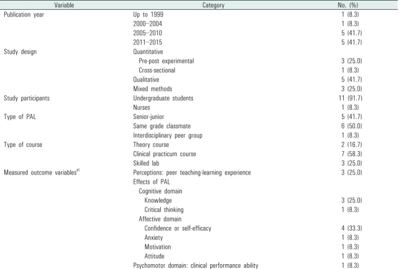Click the 'Theory course' category

[151, 145]
